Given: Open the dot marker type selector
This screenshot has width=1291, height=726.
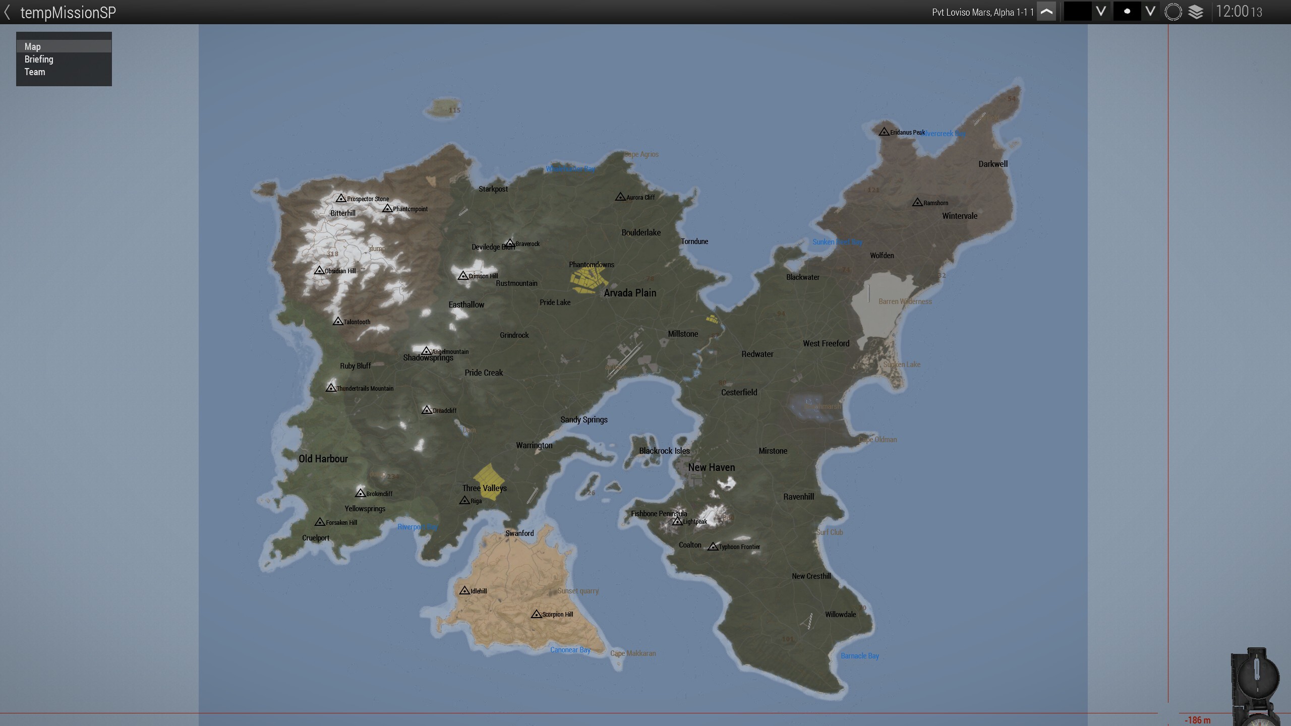Looking at the screenshot, I should [x=1127, y=12].
